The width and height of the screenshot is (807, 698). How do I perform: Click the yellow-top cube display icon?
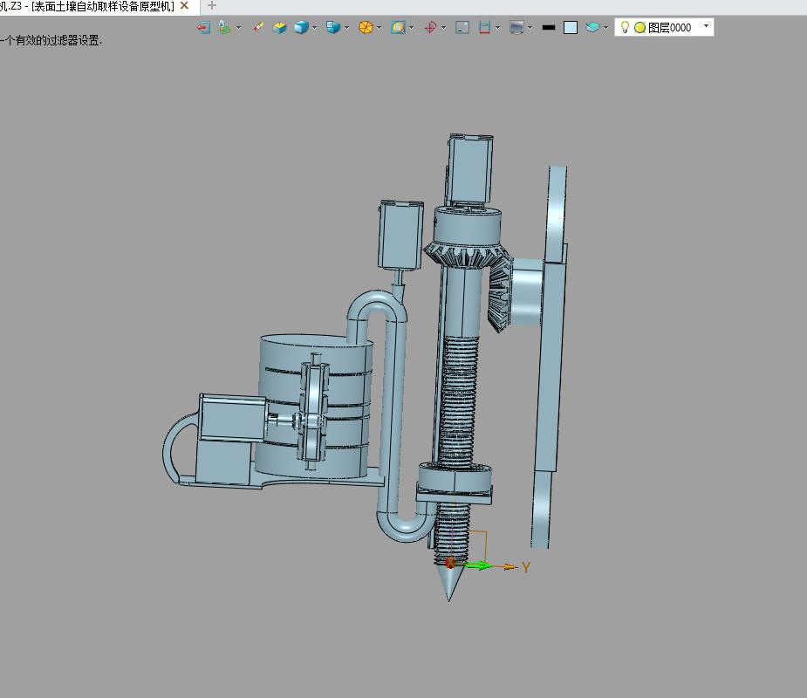tap(279, 27)
